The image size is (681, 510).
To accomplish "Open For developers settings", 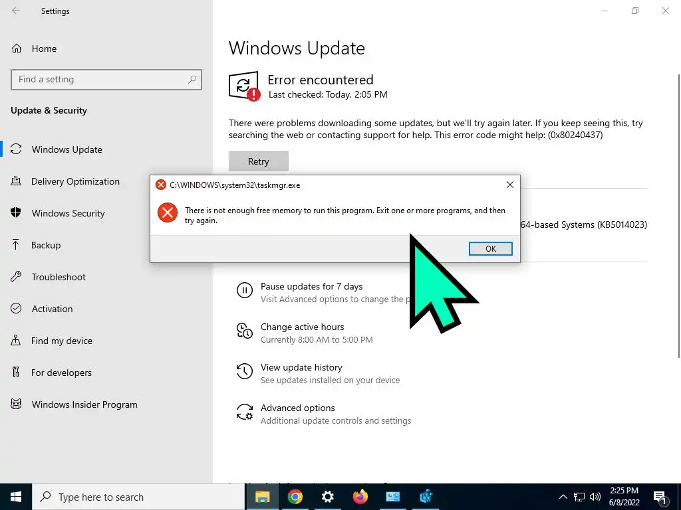I will pos(61,373).
